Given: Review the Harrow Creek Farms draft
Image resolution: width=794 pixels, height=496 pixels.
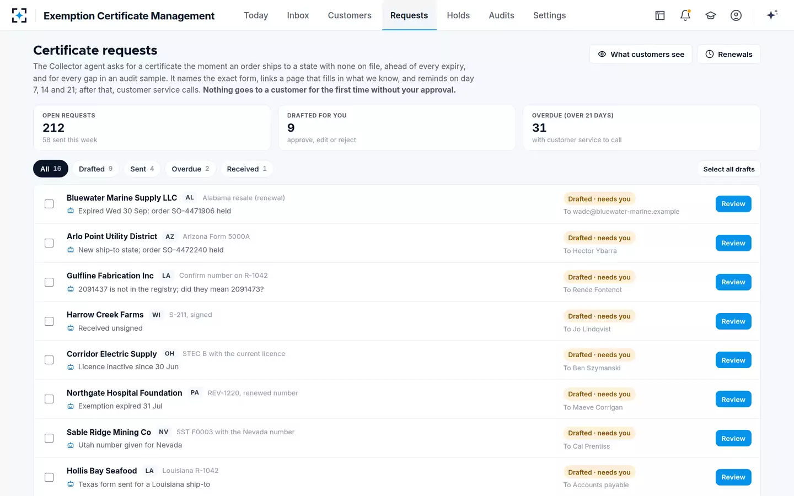Looking at the screenshot, I should pyautogui.click(x=733, y=321).
